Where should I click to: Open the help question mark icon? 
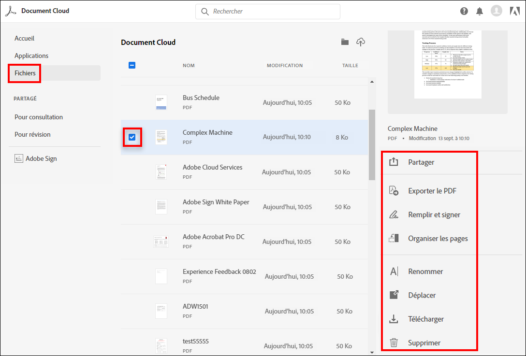point(464,11)
